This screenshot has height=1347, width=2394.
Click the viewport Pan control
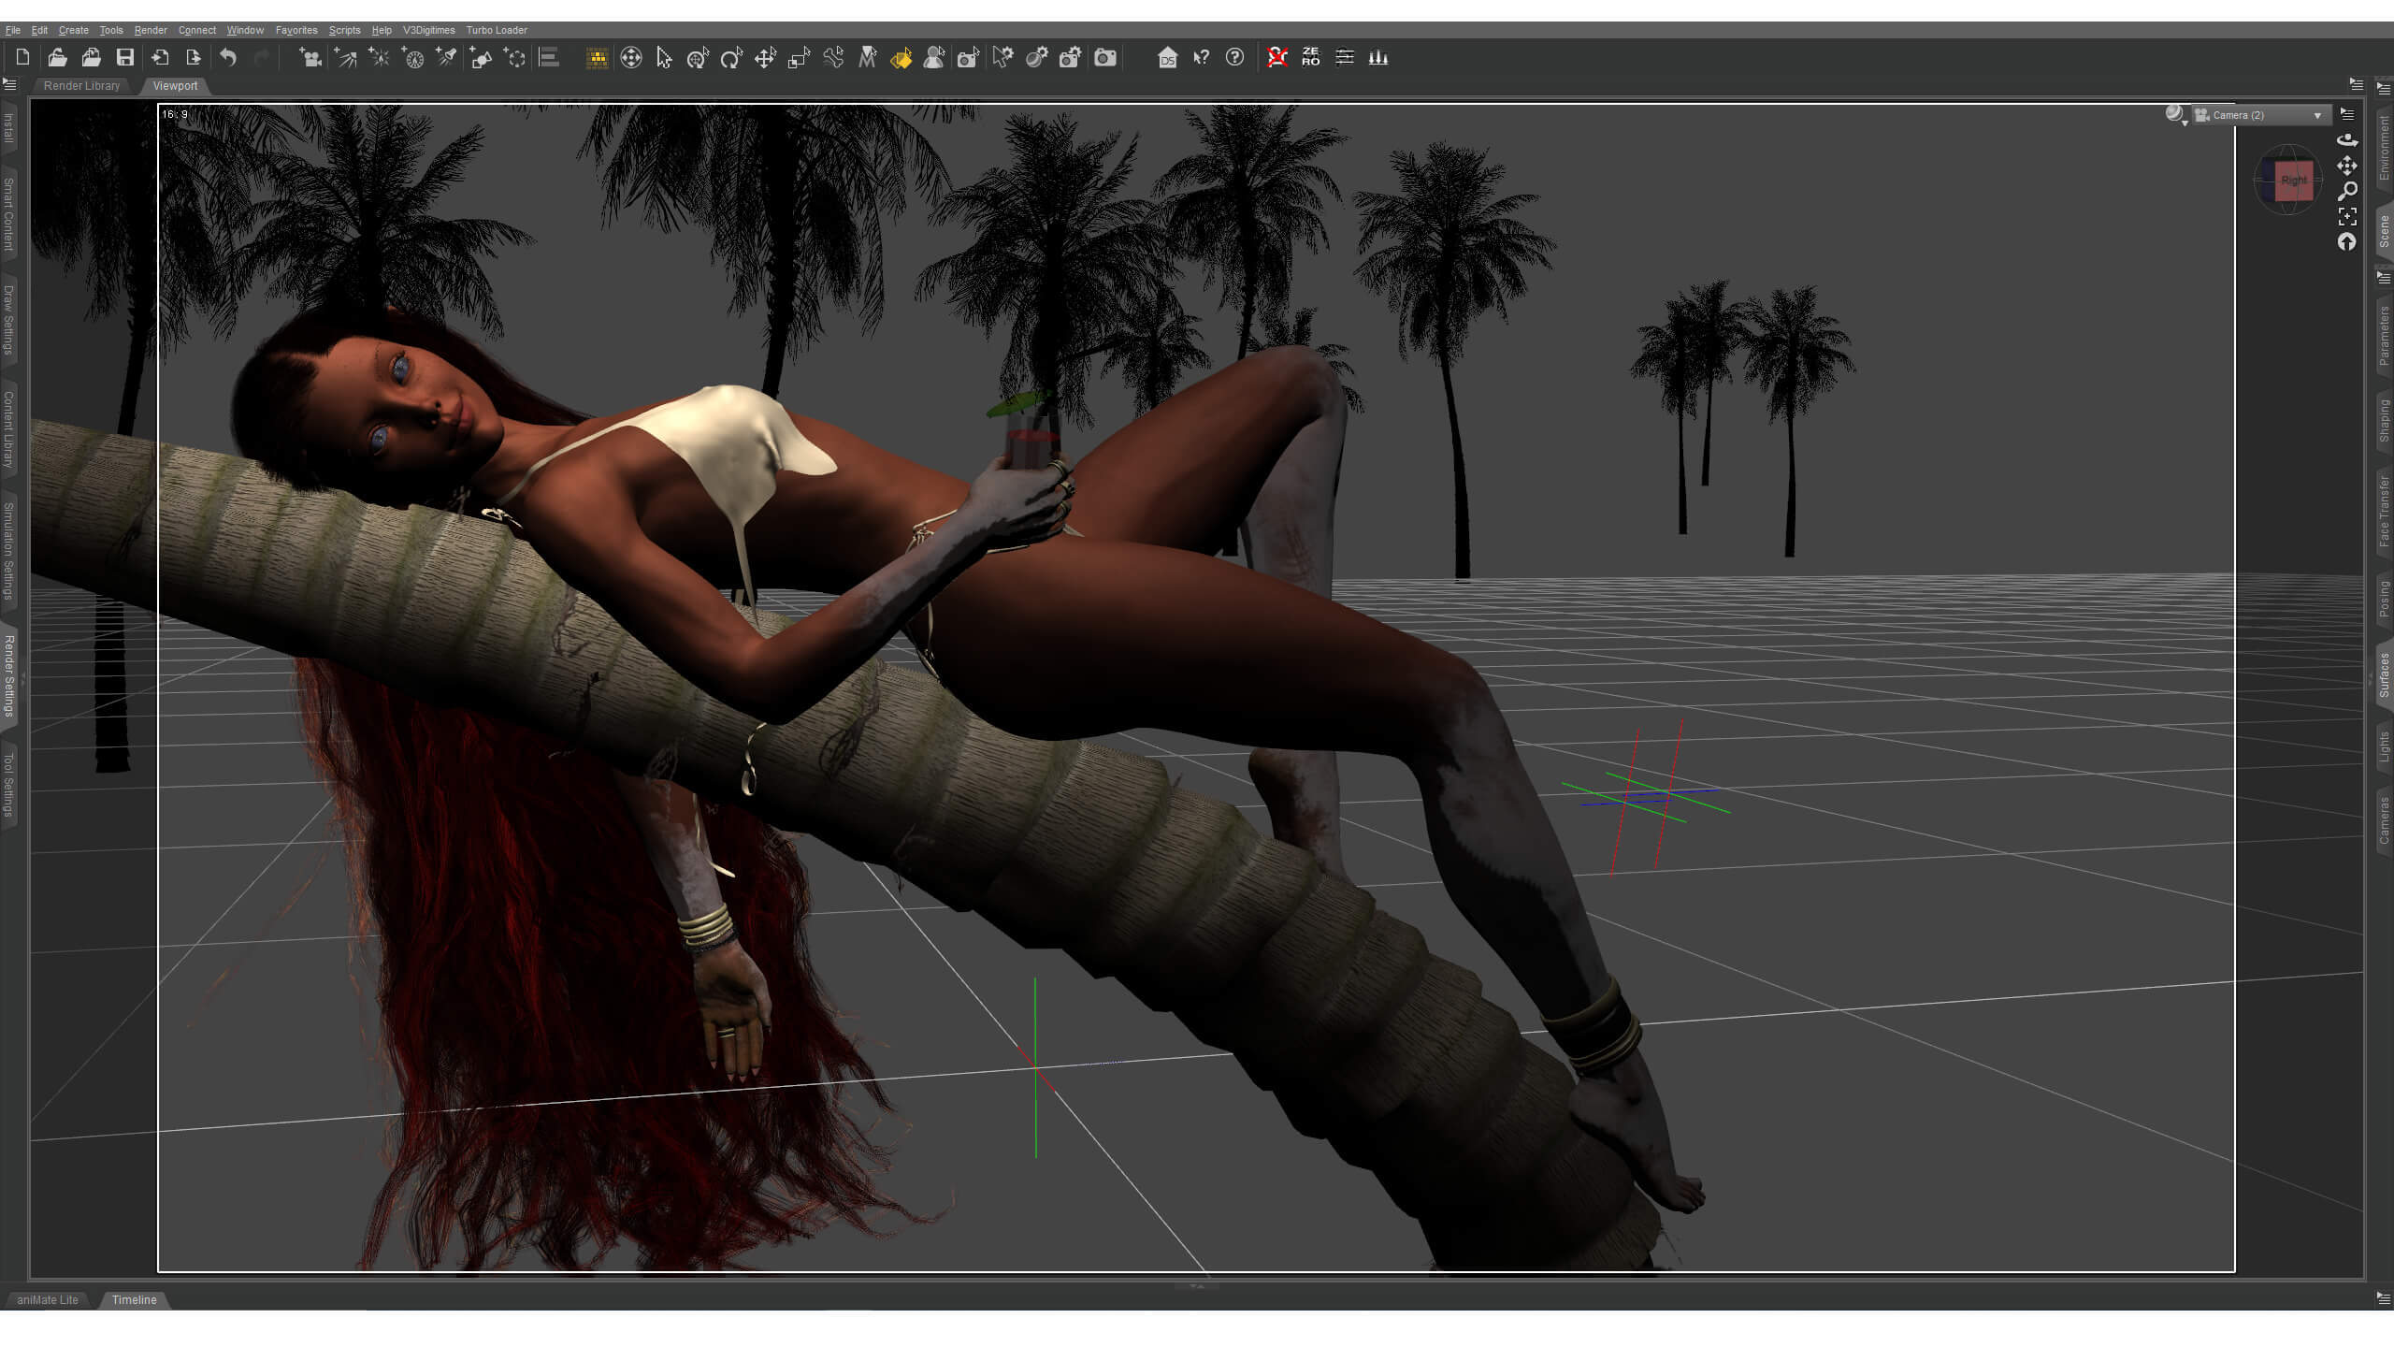(x=2347, y=166)
